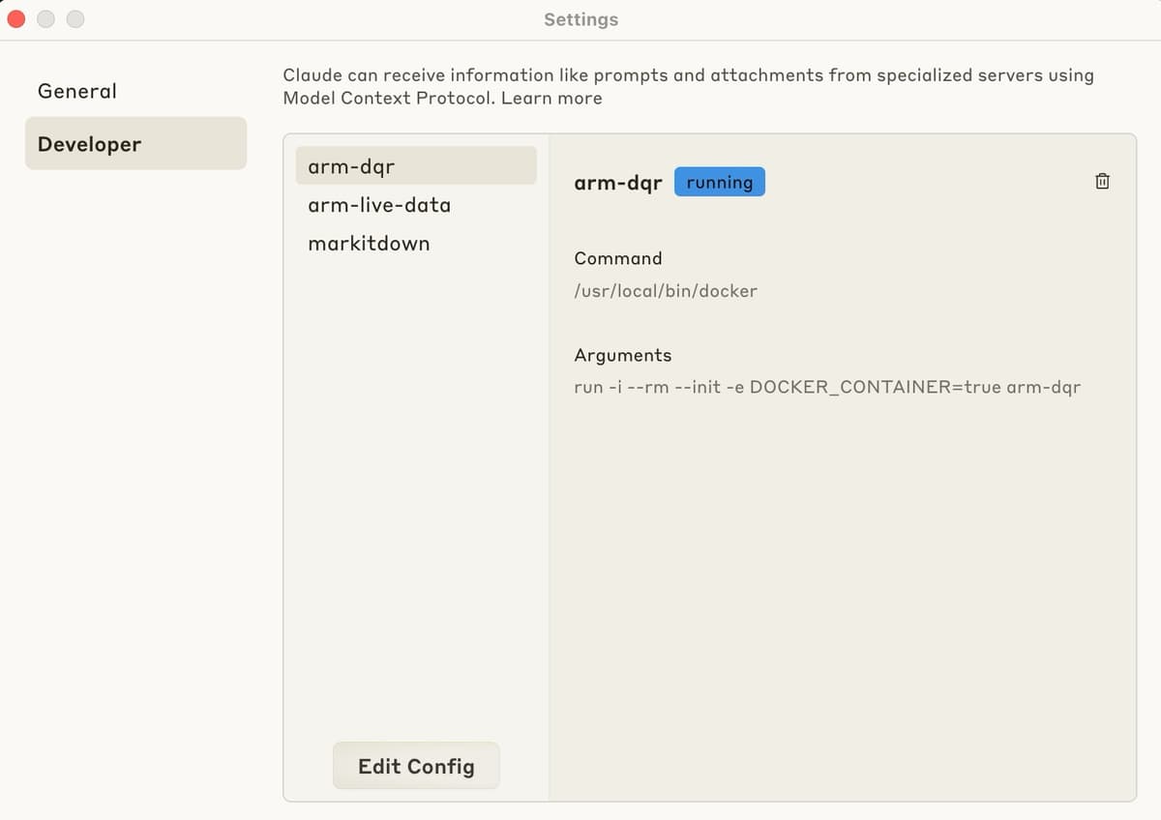The image size is (1161, 820).
Task: Select arm-dqr in the server list
Action: 416,165
